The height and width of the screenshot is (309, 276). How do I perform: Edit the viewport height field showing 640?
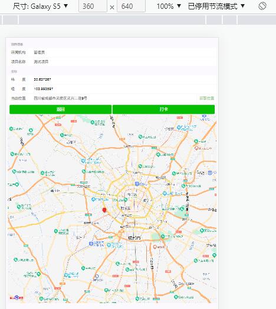131,6
